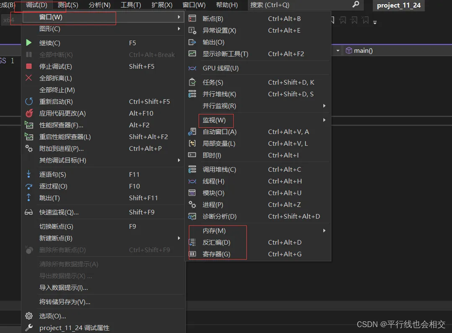The width and height of the screenshot is (452, 333).
Task: Click the Output window icon
Action: [x=192, y=42]
